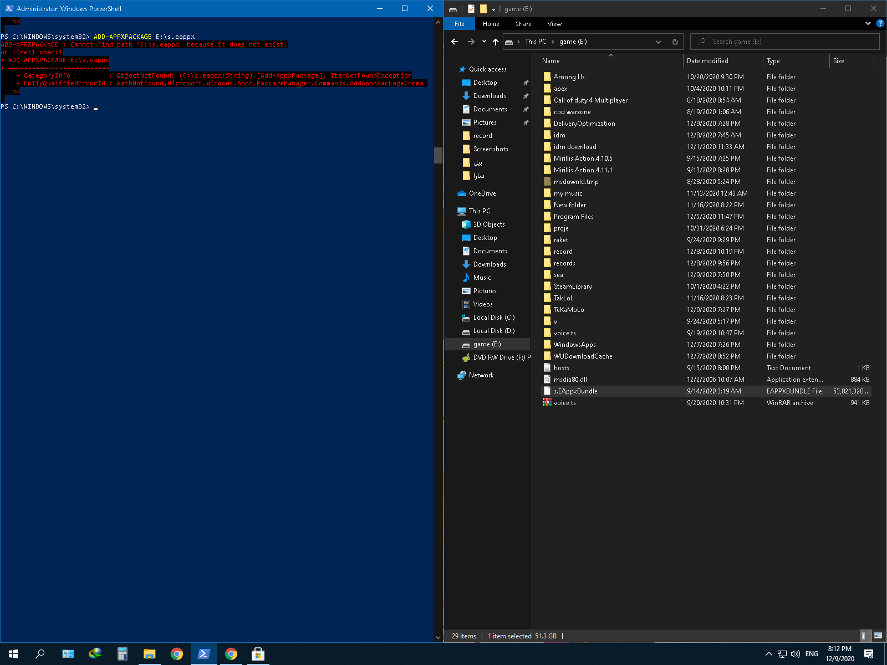The image size is (887, 665).
Task: Open the volume control in system tray
Action: (796, 654)
